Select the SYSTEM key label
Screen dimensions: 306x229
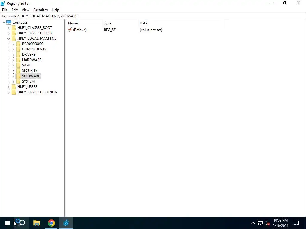pos(28,81)
